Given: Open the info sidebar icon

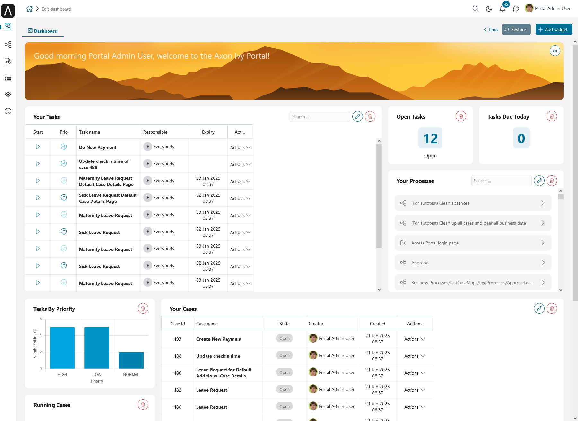Looking at the screenshot, I should 8,111.
